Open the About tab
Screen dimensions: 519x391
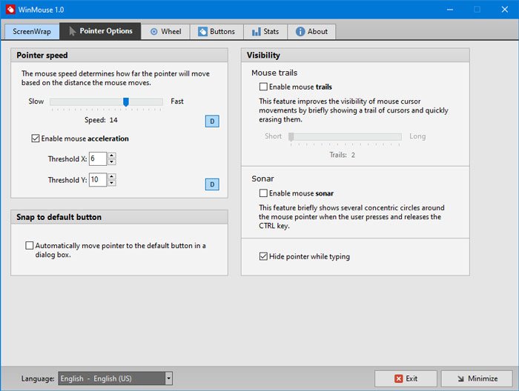(x=311, y=32)
